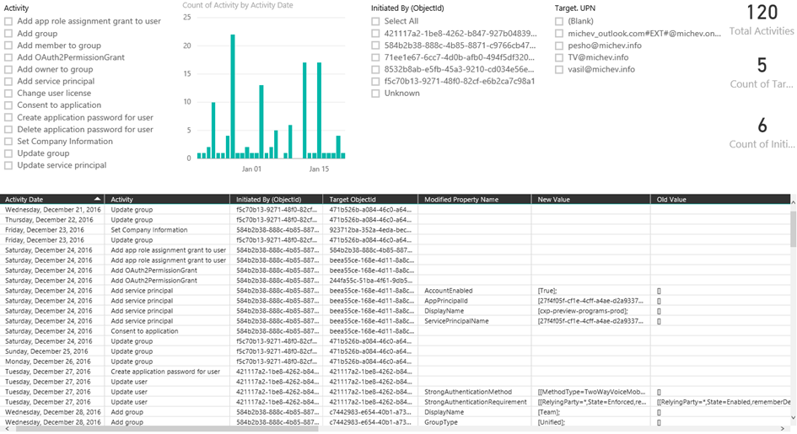This screenshot has width=797, height=434.
Task: Toggle the 'Select All' checkbox under Initiated By
Action: (x=375, y=21)
